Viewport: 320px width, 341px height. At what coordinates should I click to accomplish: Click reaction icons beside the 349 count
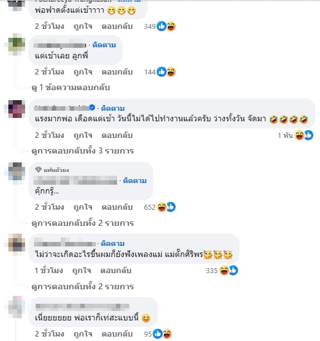click(x=166, y=26)
